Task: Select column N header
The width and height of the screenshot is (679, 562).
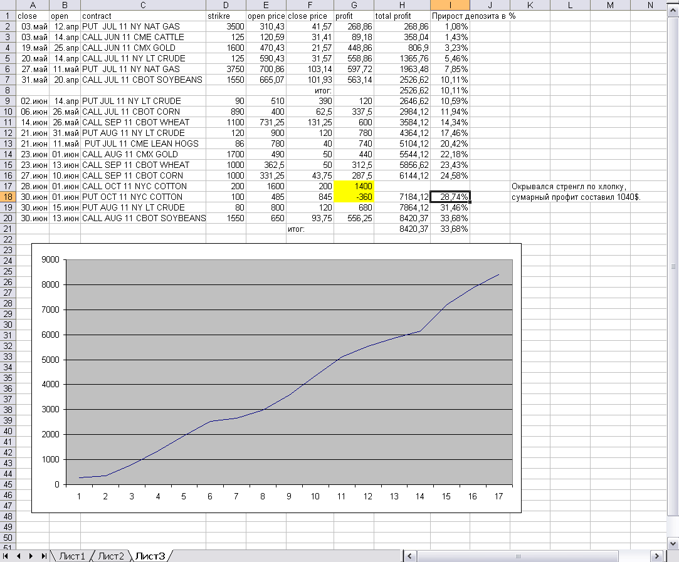Action: (650, 5)
